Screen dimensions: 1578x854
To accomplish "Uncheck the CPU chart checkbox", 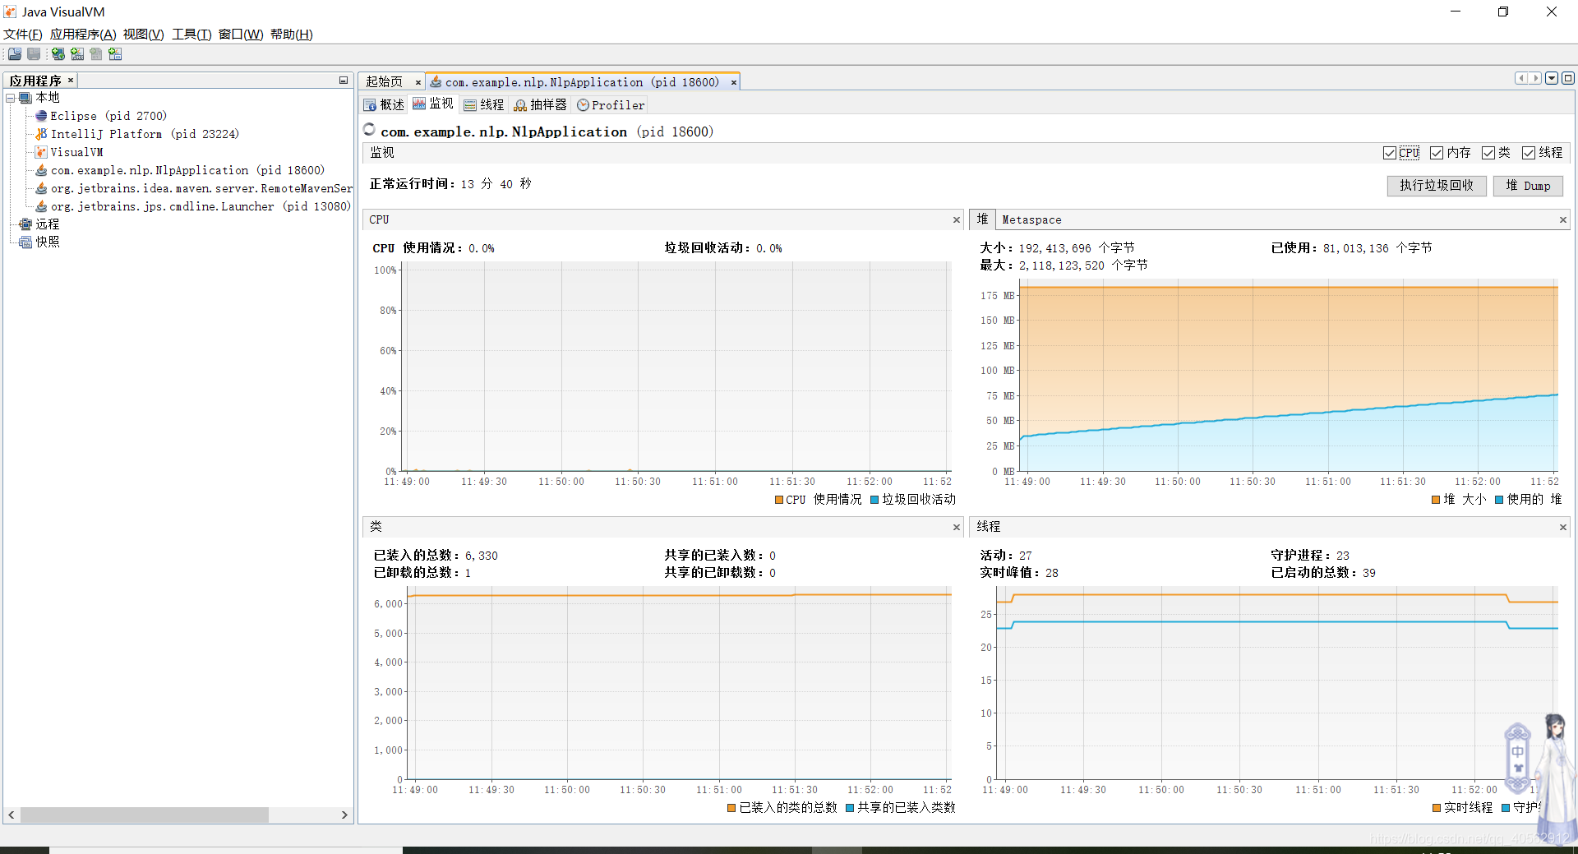I will pos(1390,153).
